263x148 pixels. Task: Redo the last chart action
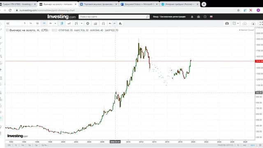click(x=114, y=23)
